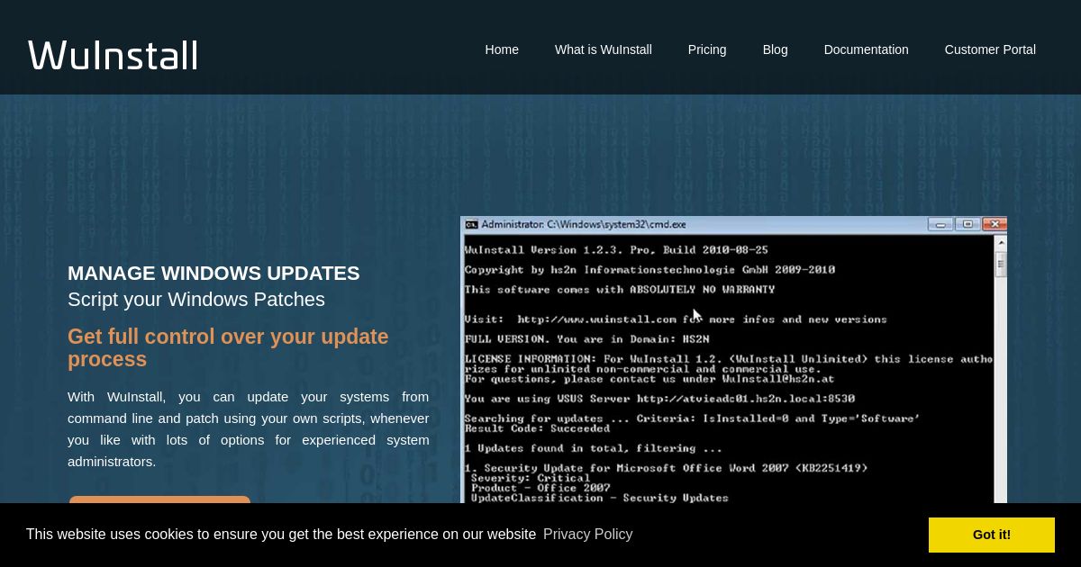
Task: Open the Privacy Policy link
Action: [x=588, y=535]
